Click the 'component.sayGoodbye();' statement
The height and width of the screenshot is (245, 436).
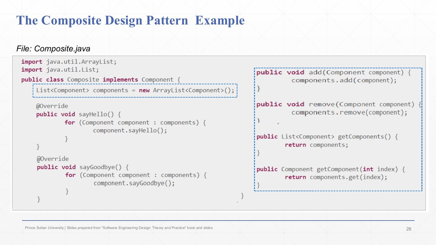click(134, 183)
